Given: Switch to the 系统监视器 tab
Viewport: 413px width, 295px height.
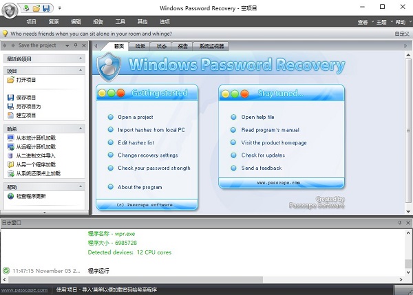Looking at the screenshot, I should tap(211, 46).
